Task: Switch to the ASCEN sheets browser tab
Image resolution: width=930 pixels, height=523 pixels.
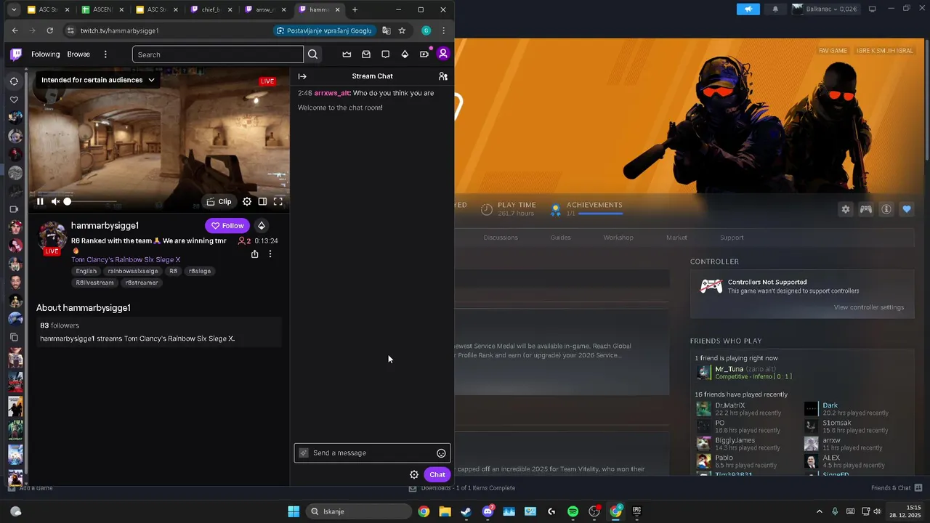Action: [102, 10]
